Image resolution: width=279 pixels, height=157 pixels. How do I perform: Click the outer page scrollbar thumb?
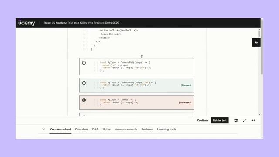262,47
